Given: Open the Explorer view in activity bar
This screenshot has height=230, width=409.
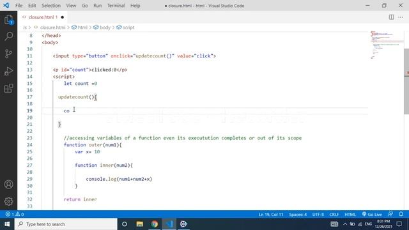Looking at the screenshot, I should [x=8, y=20].
